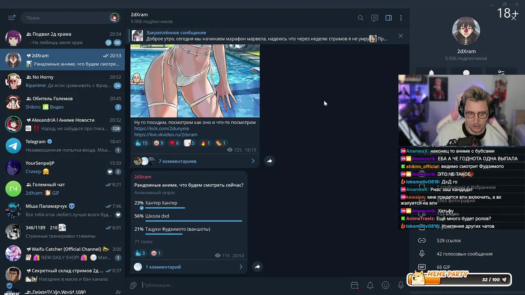Screen dimensions: 525x295
Task: Open the Големный чат conversation
Action: click(x=62, y=189)
